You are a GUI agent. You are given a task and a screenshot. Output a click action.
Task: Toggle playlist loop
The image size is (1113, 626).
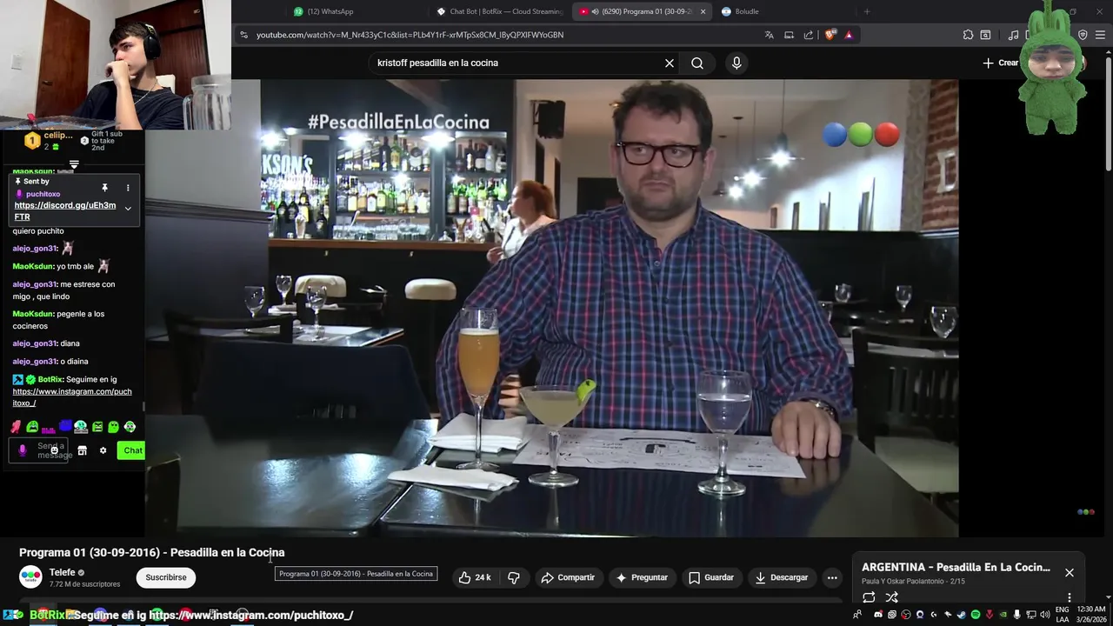[x=869, y=597]
